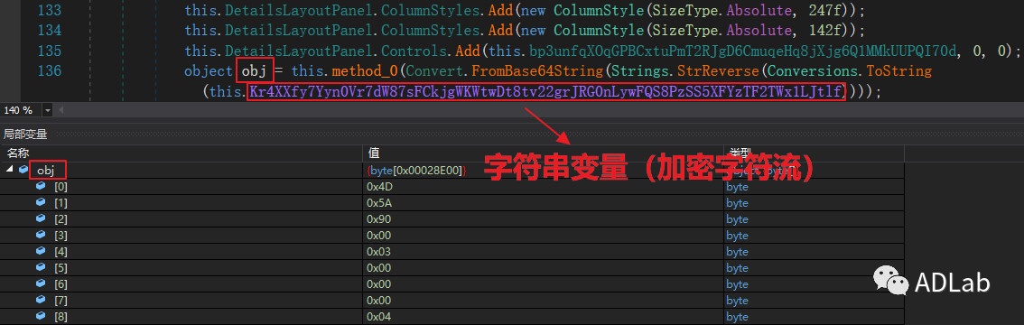Image resolution: width=1024 pixels, height=325 pixels.
Task: Collapse the obj variable tree node
Action: tap(10, 170)
